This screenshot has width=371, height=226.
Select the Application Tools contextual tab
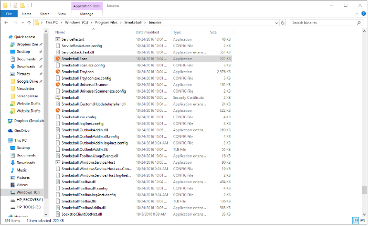[x=87, y=6]
